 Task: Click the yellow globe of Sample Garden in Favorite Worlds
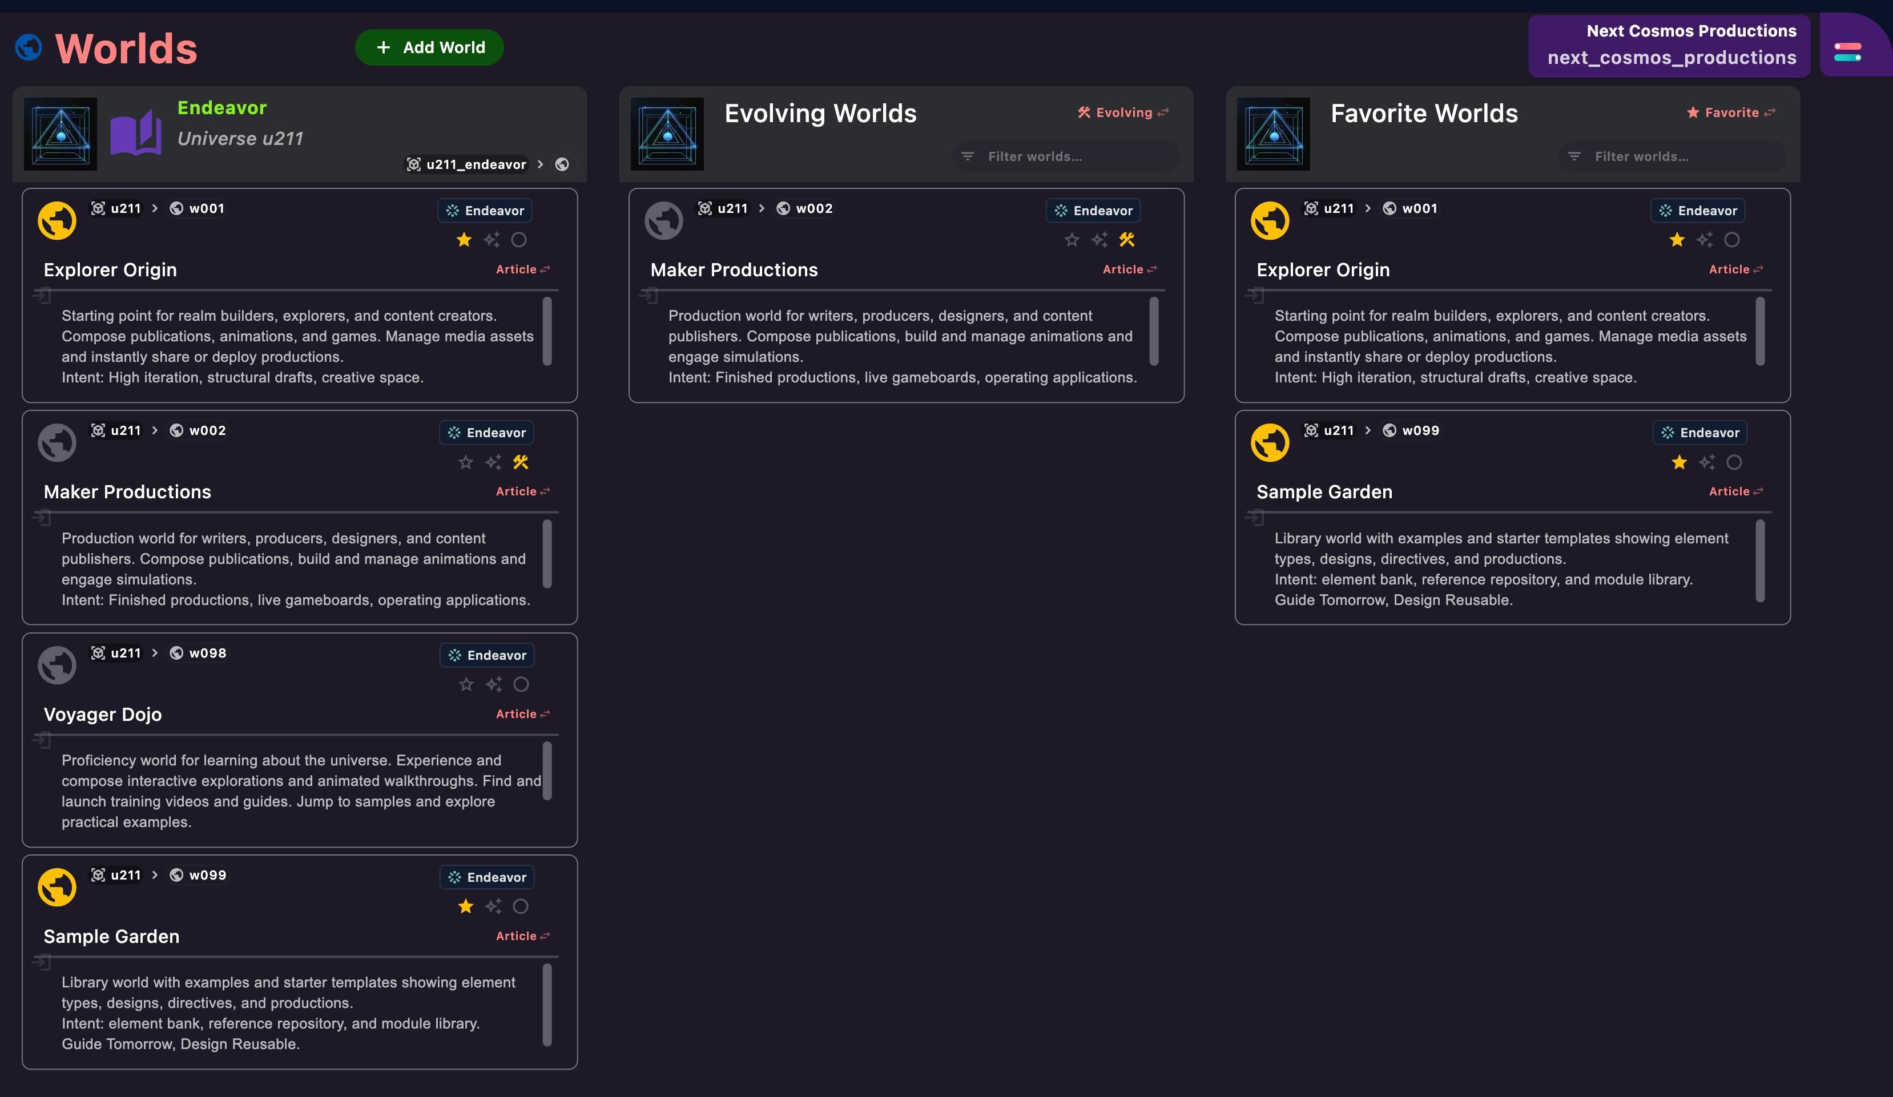[1270, 442]
